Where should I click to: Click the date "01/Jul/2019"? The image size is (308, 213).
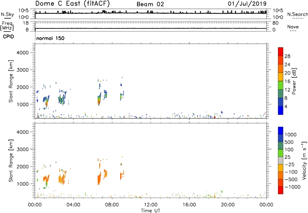[247, 4]
